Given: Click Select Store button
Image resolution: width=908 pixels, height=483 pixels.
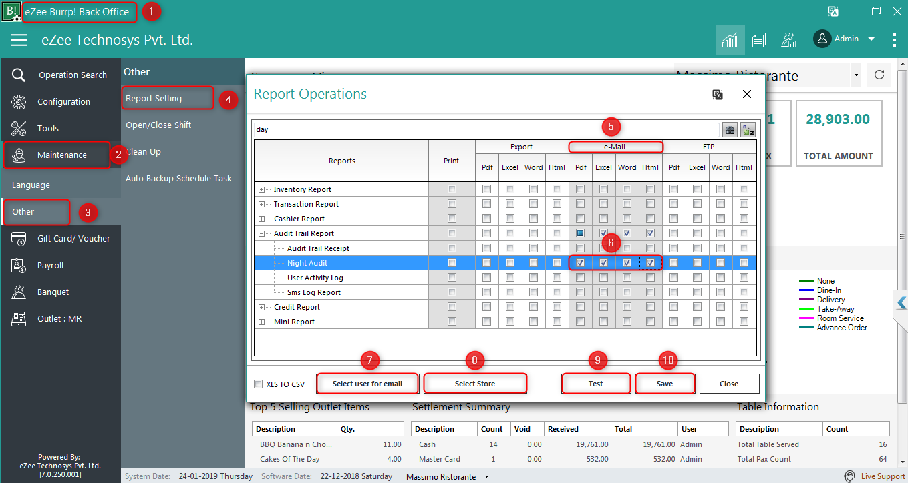Looking at the screenshot, I should pyautogui.click(x=475, y=384).
